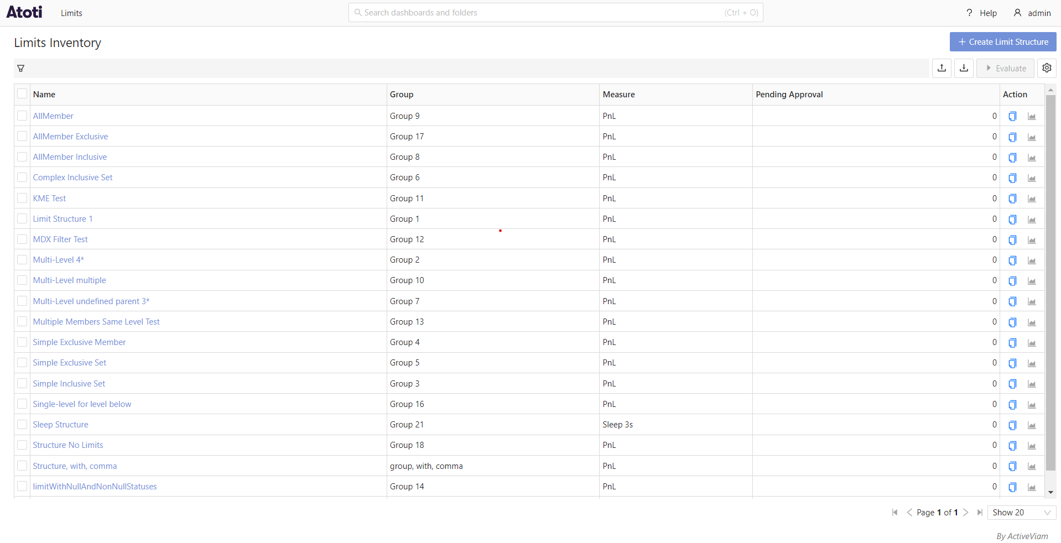Duplicate the Sleep Structure row via copy icon
Image resolution: width=1061 pixels, height=543 pixels.
click(1012, 425)
